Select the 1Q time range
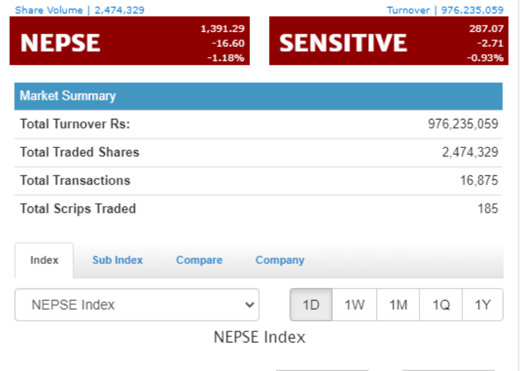 click(441, 305)
